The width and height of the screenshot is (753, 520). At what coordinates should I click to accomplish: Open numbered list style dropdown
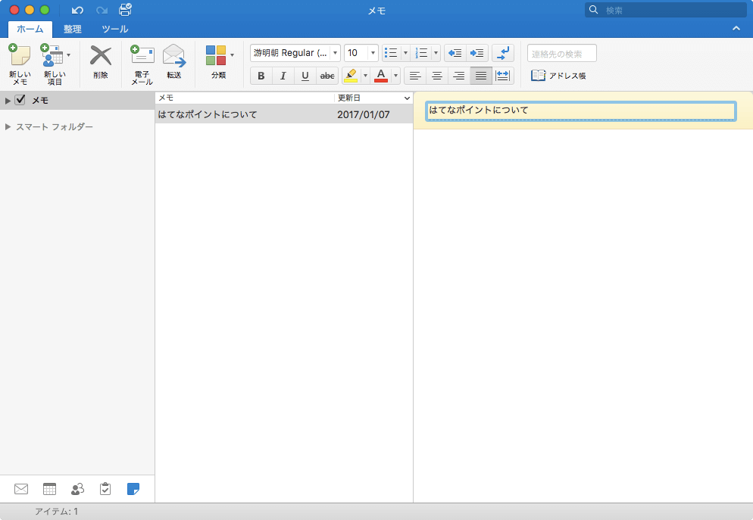pos(436,53)
